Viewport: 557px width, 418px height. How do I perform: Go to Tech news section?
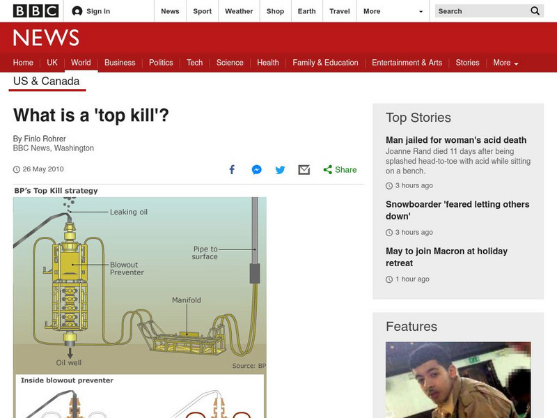tap(195, 63)
